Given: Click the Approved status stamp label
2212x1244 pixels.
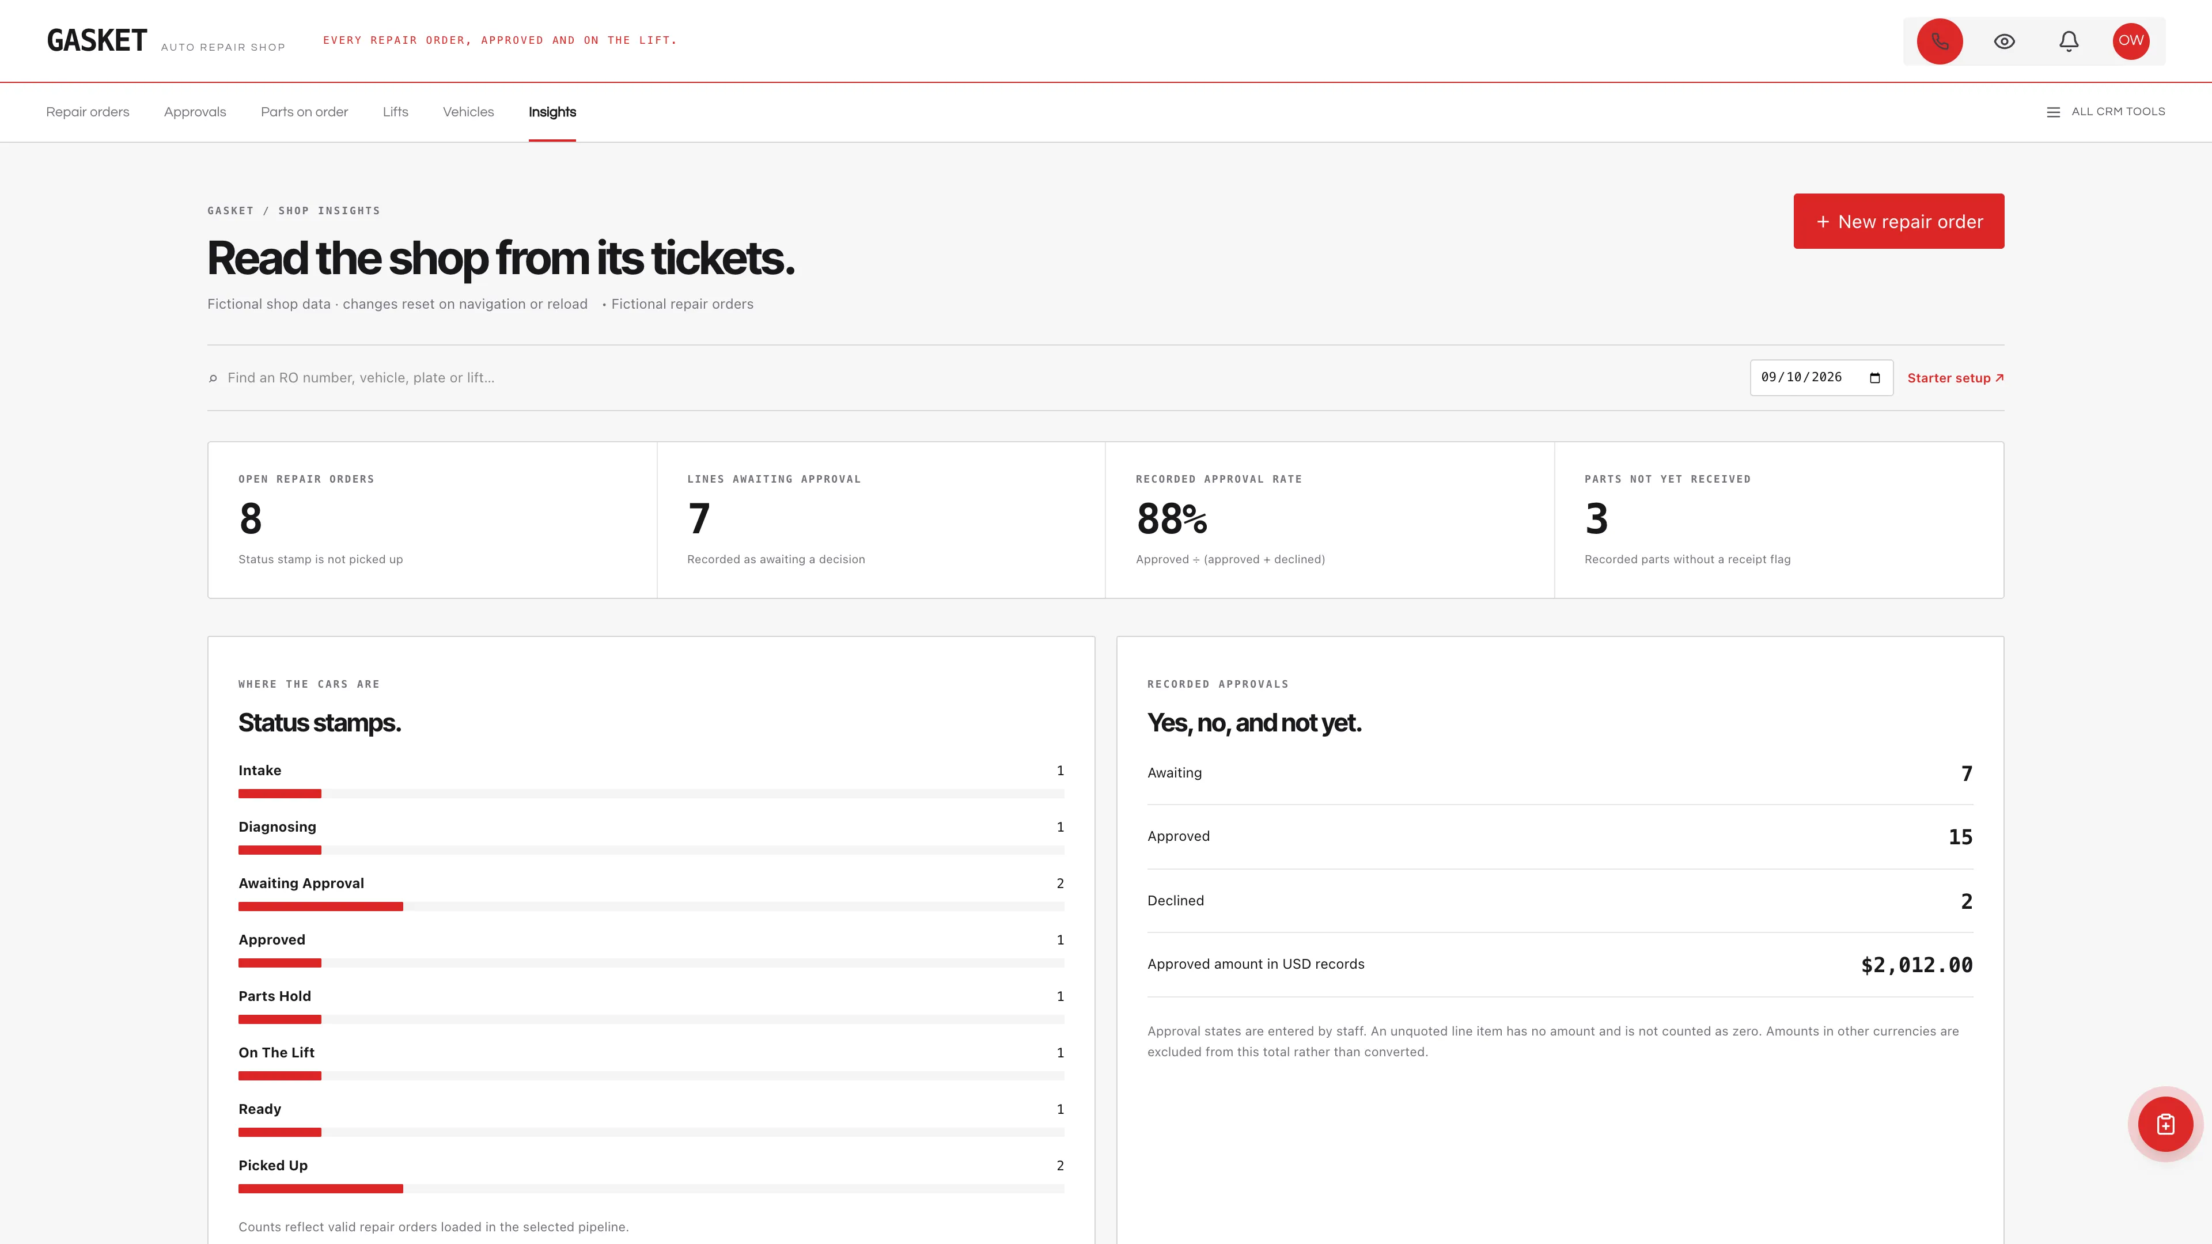Looking at the screenshot, I should 271,940.
